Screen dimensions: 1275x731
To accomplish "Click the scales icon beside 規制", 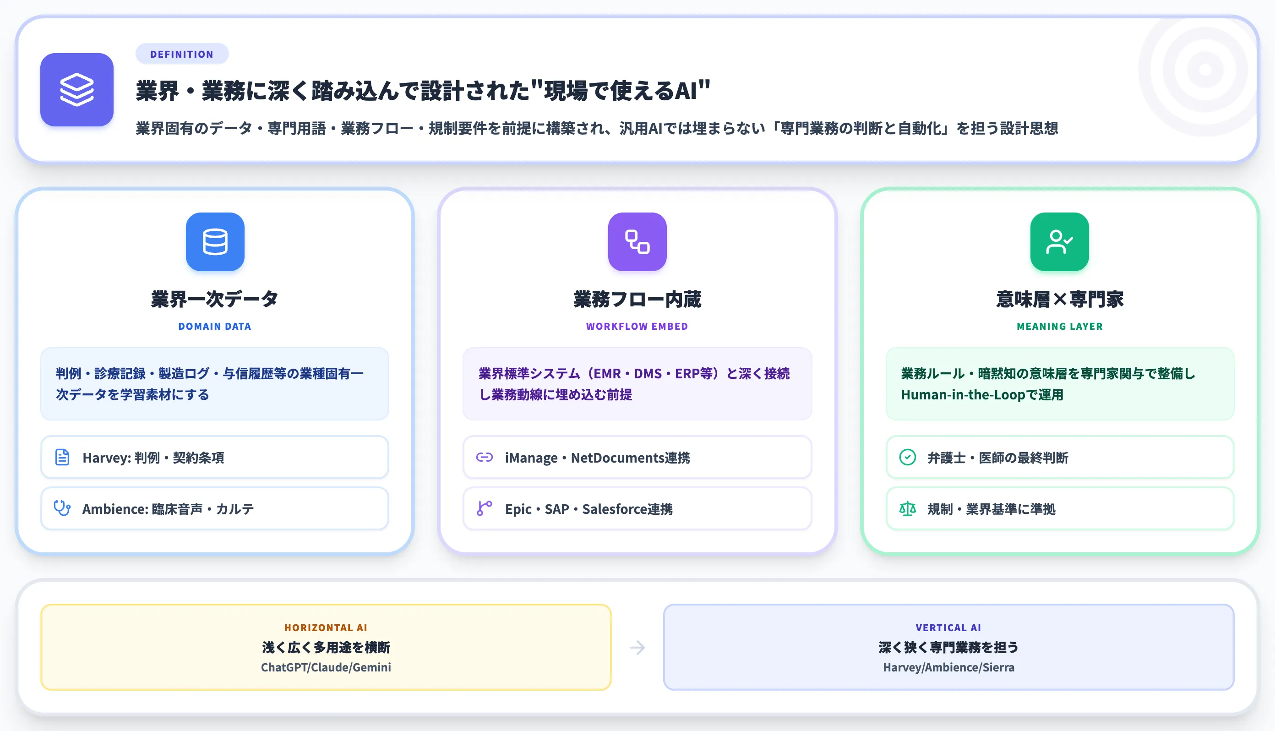I will (908, 508).
